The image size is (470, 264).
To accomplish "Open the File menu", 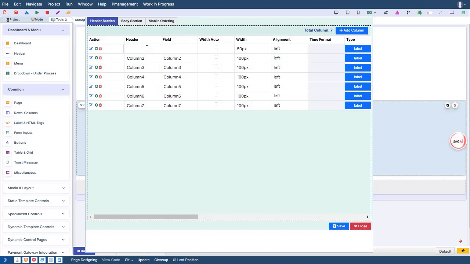I will pos(5,4).
